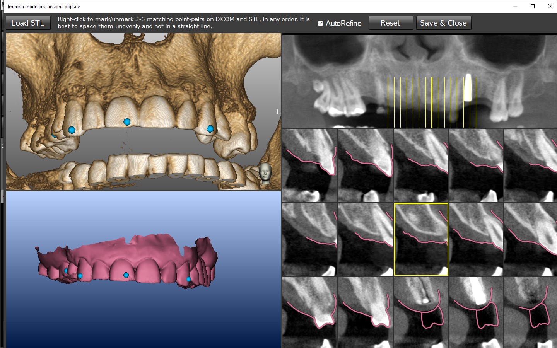Click large left blue marker on skull teeth
The width and height of the screenshot is (557, 348).
pos(72,130)
